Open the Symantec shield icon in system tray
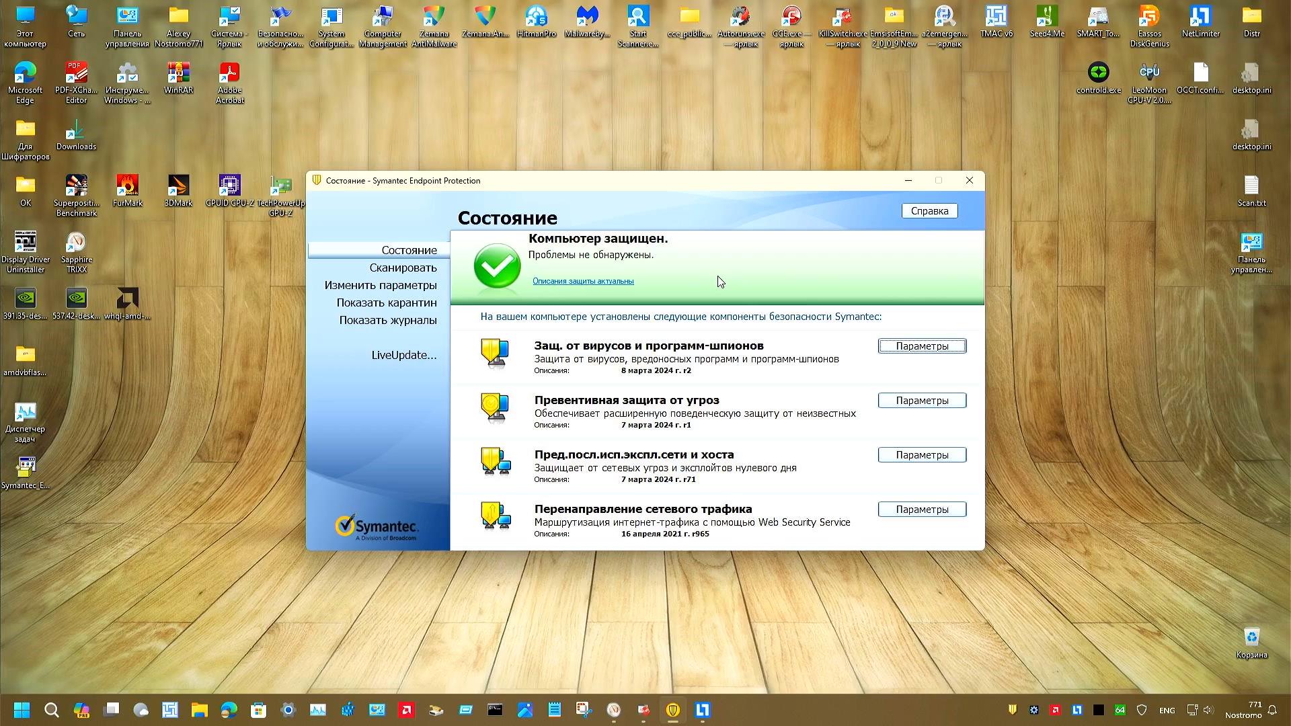This screenshot has height=726, width=1291. pos(1013,710)
